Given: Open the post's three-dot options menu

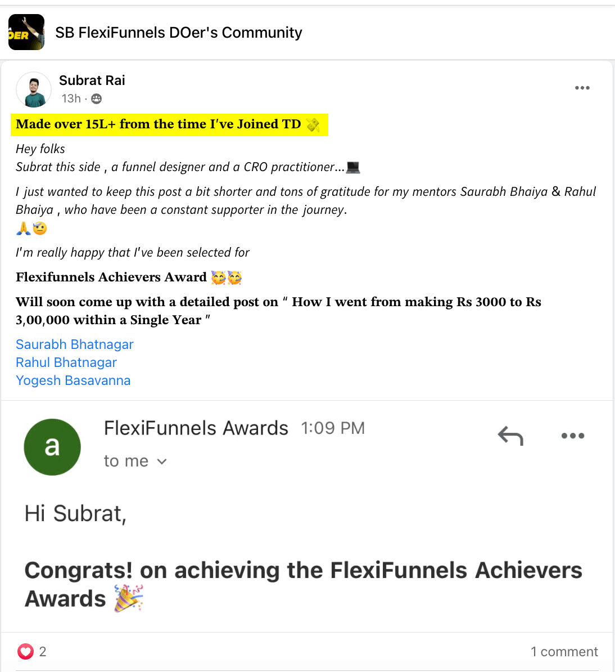Looking at the screenshot, I should [582, 88].
